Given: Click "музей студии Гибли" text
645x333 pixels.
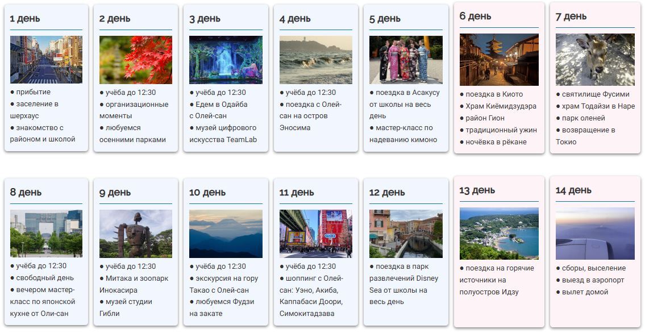Looking at the screenshot, I should coord(126,307).
